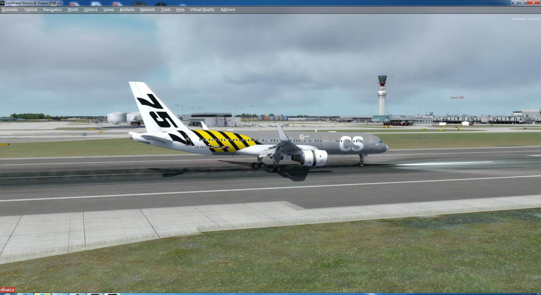541x295 pixels.
Task: Open the Vehicle menu
Action: 31,9
